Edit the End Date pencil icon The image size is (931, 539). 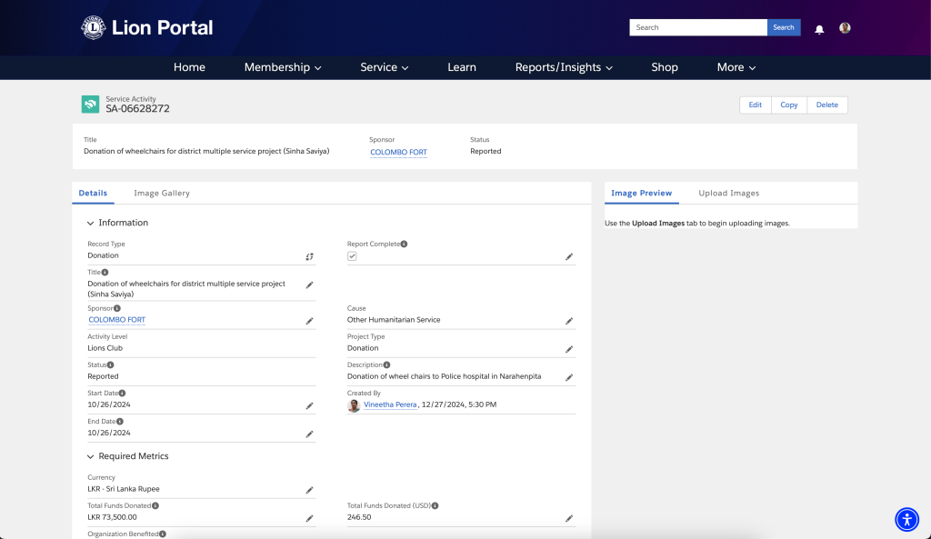click(x=309, y=434)
